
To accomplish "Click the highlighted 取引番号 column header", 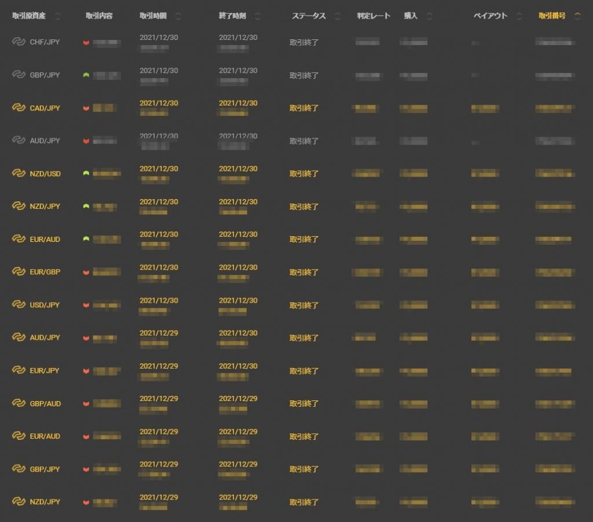I will 552,16.
